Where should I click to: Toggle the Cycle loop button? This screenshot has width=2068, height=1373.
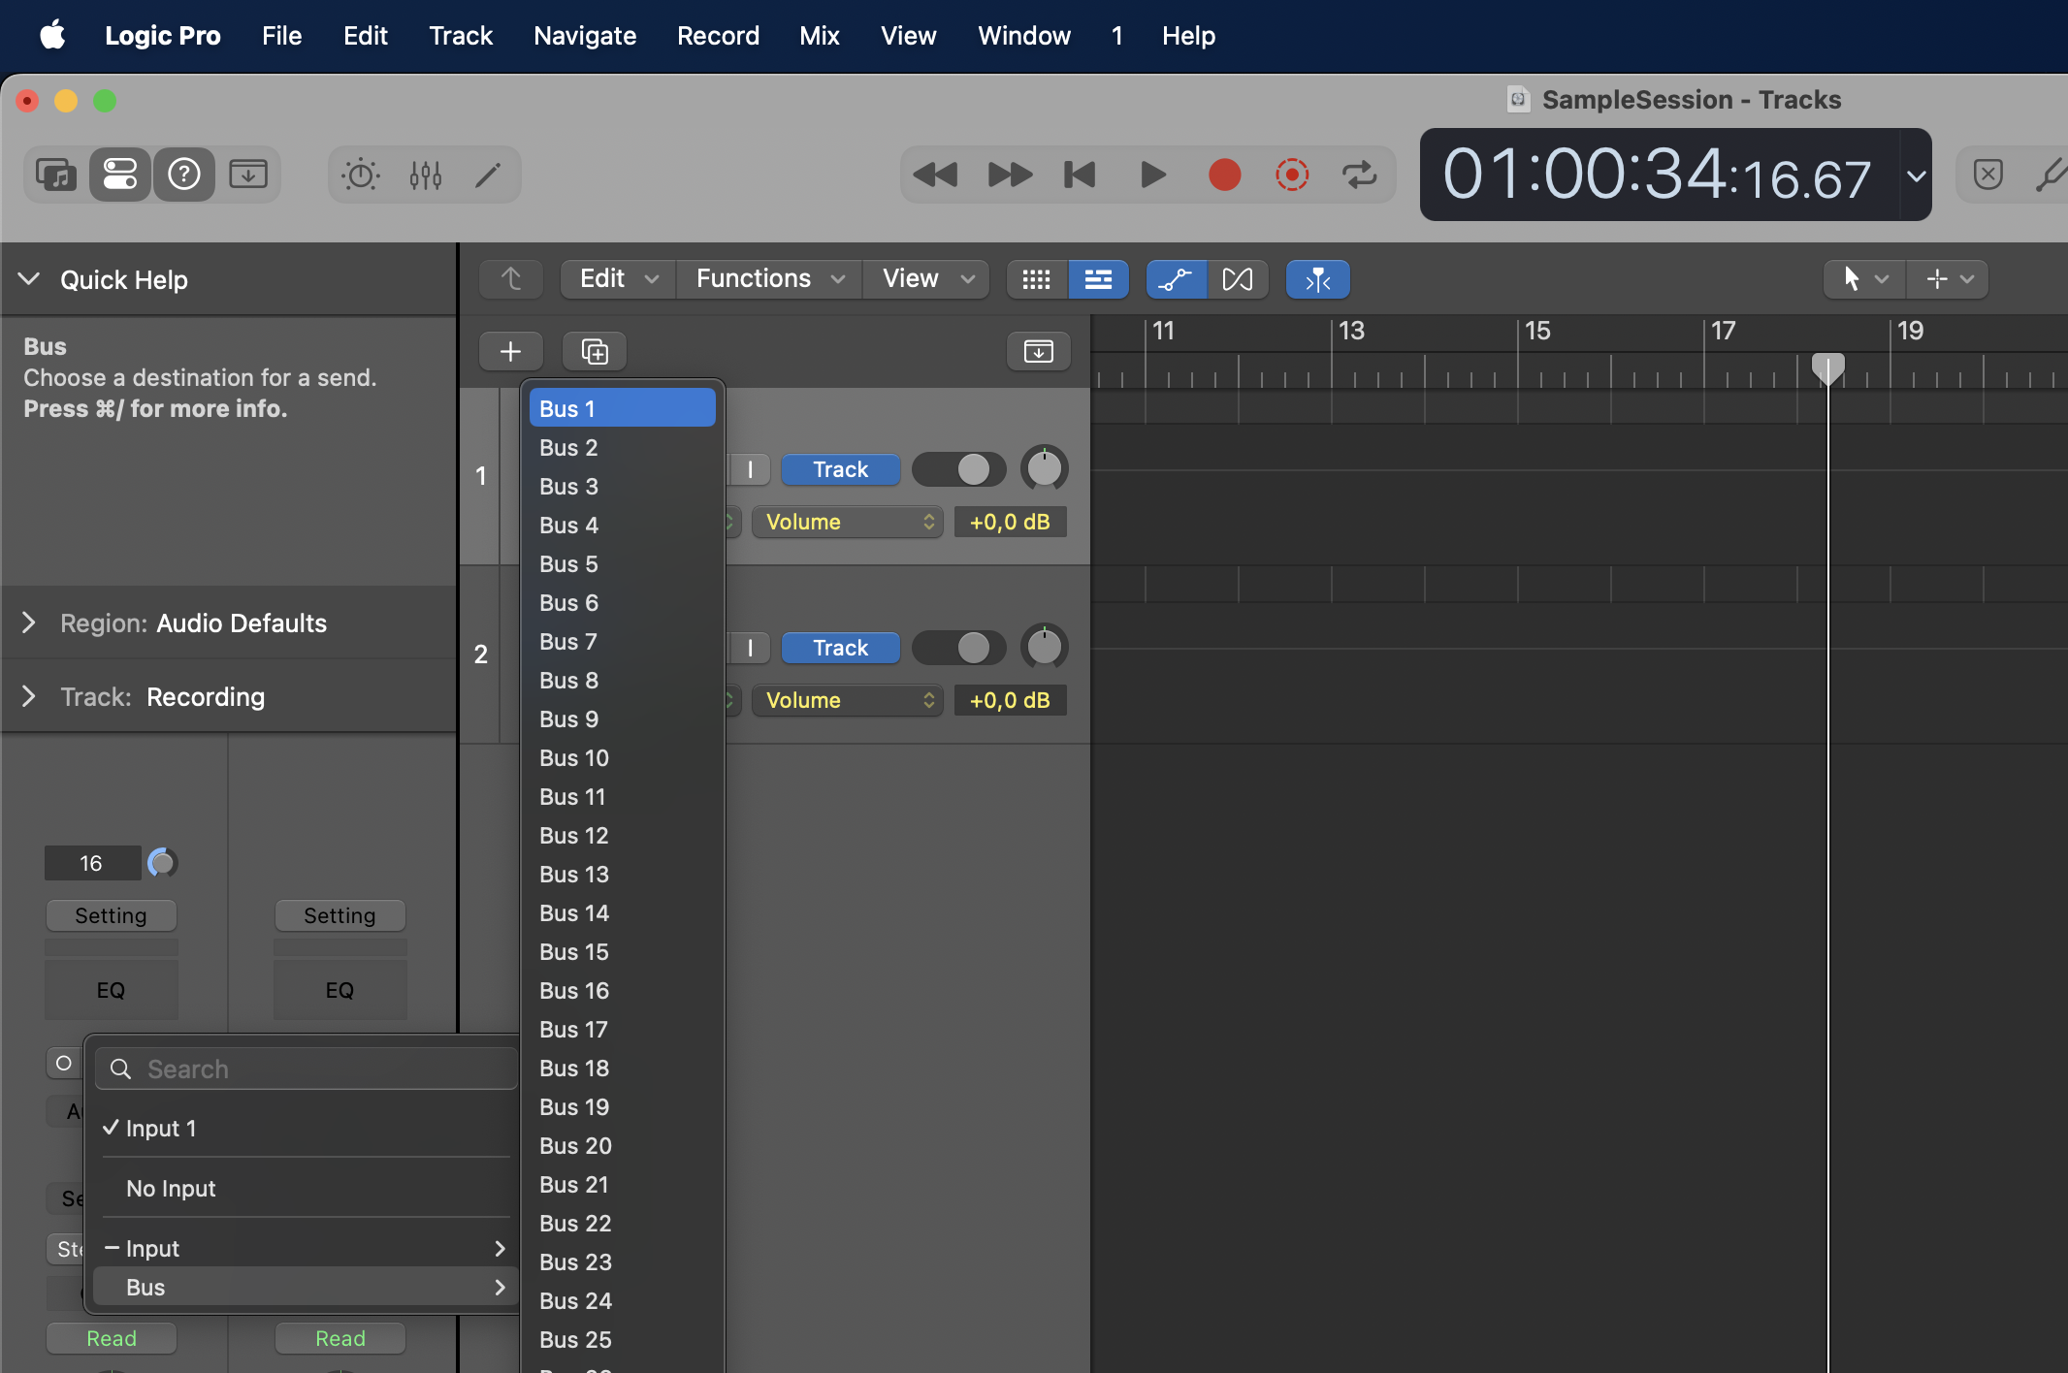(x=1359, y=175)
